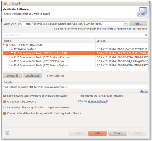
Task: Click the SDK Feature plugin icon
Action: (12, 61)
